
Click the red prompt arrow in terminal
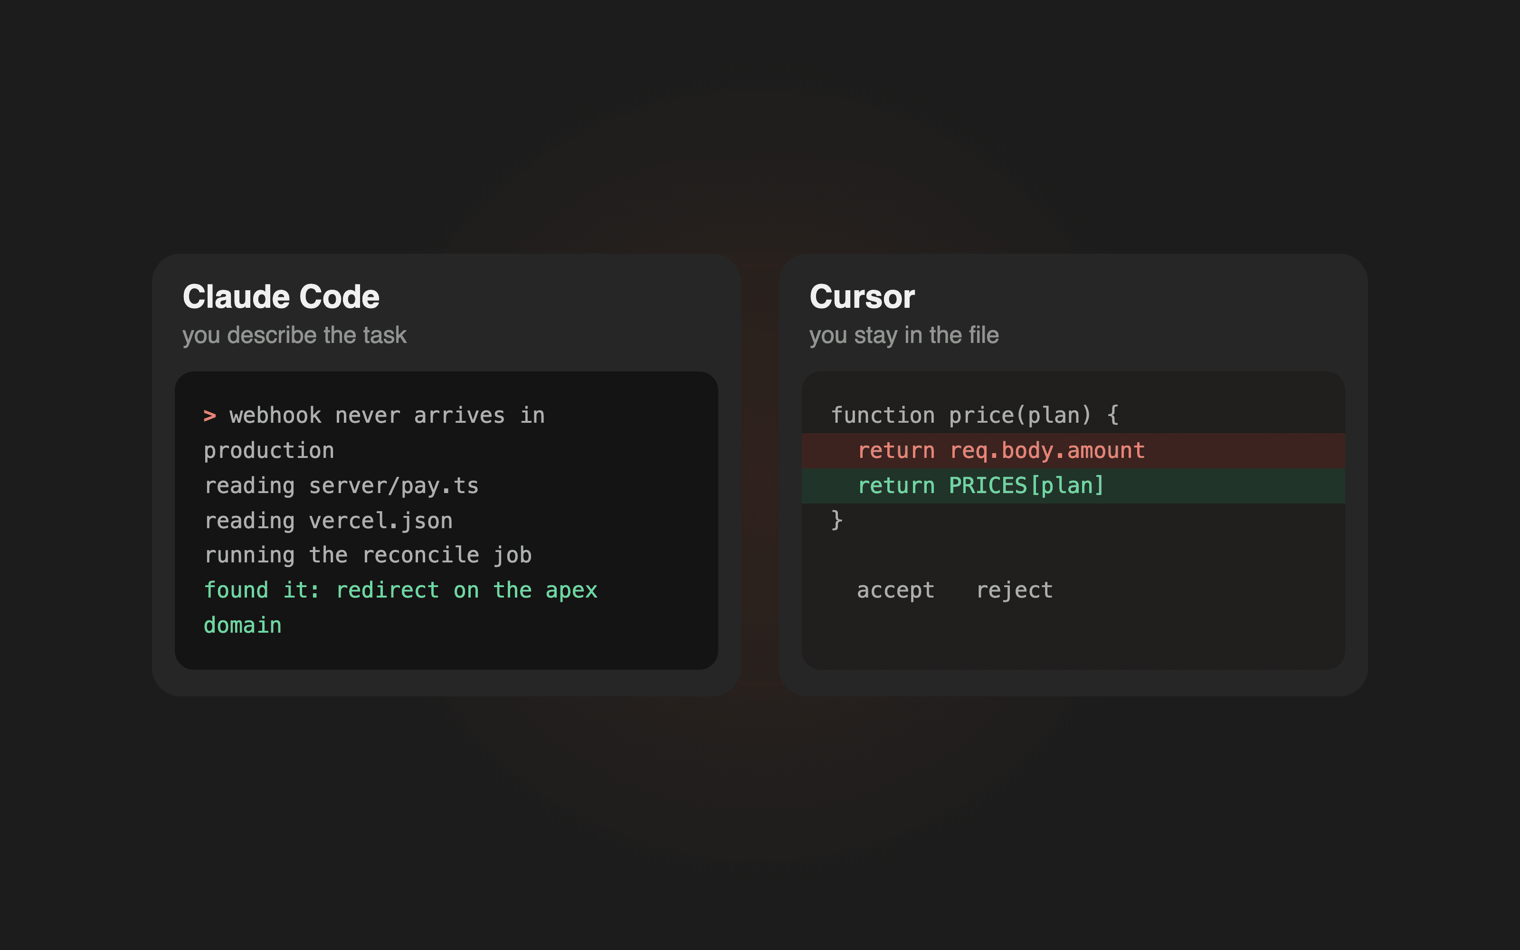pos(210,416)
